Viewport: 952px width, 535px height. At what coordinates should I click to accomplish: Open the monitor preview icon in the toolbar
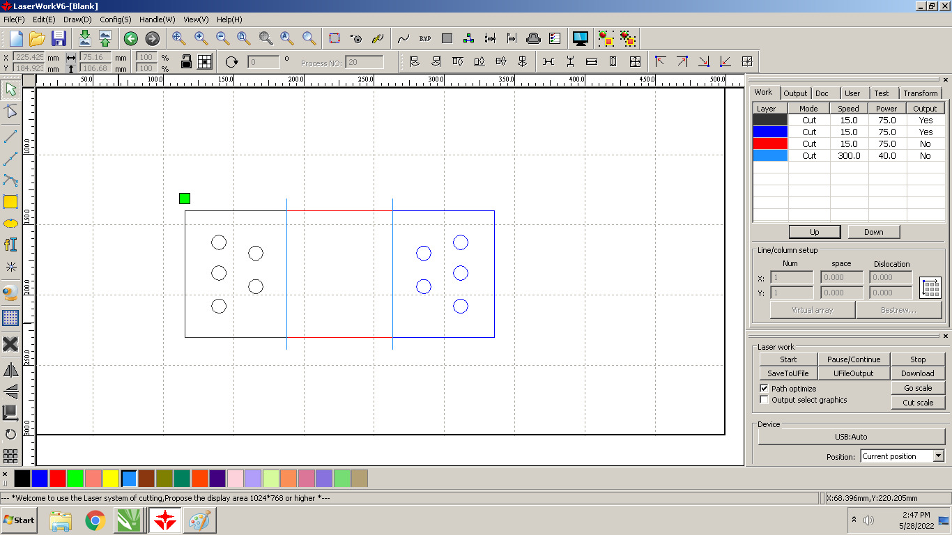click(580, 38)
